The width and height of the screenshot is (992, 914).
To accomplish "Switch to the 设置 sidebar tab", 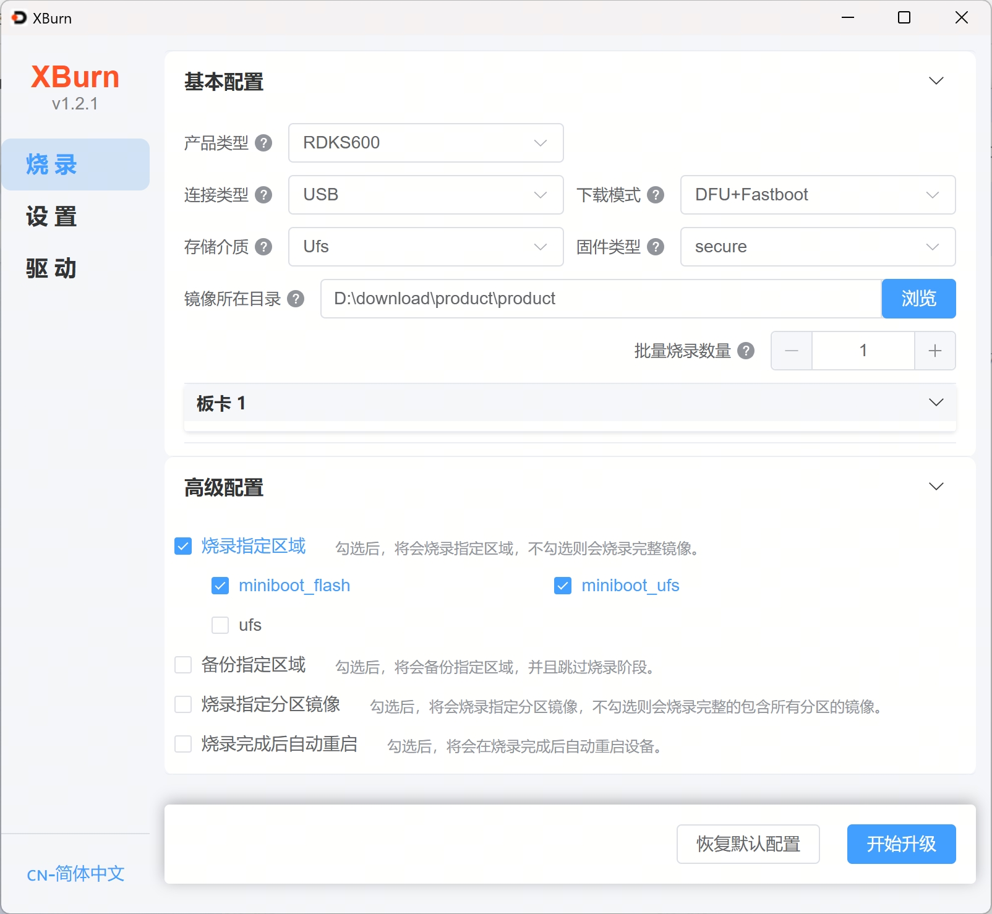I will (x=75, y=216).
